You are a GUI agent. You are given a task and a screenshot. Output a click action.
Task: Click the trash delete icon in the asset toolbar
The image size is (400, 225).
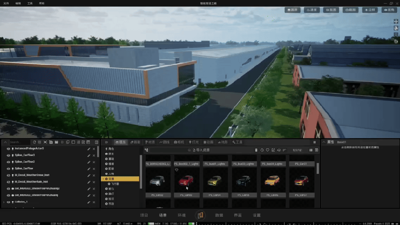click(x=256, y=150)
